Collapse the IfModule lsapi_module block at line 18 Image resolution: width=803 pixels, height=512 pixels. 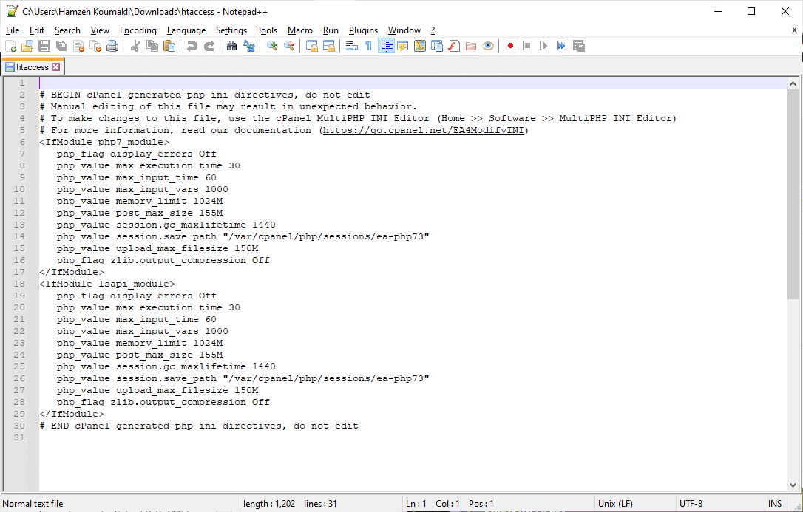coord(35,284)
